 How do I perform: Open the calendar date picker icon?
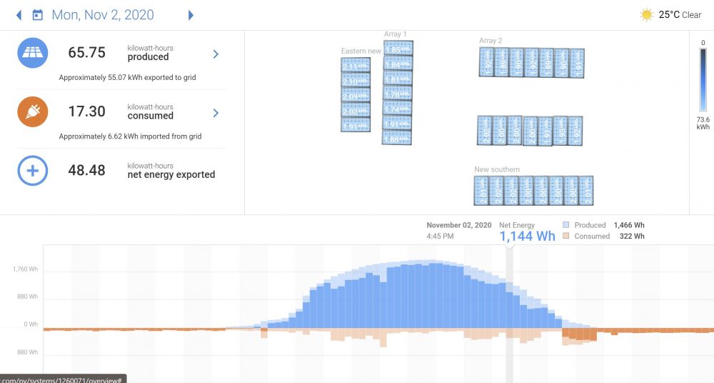pos(38,15)
